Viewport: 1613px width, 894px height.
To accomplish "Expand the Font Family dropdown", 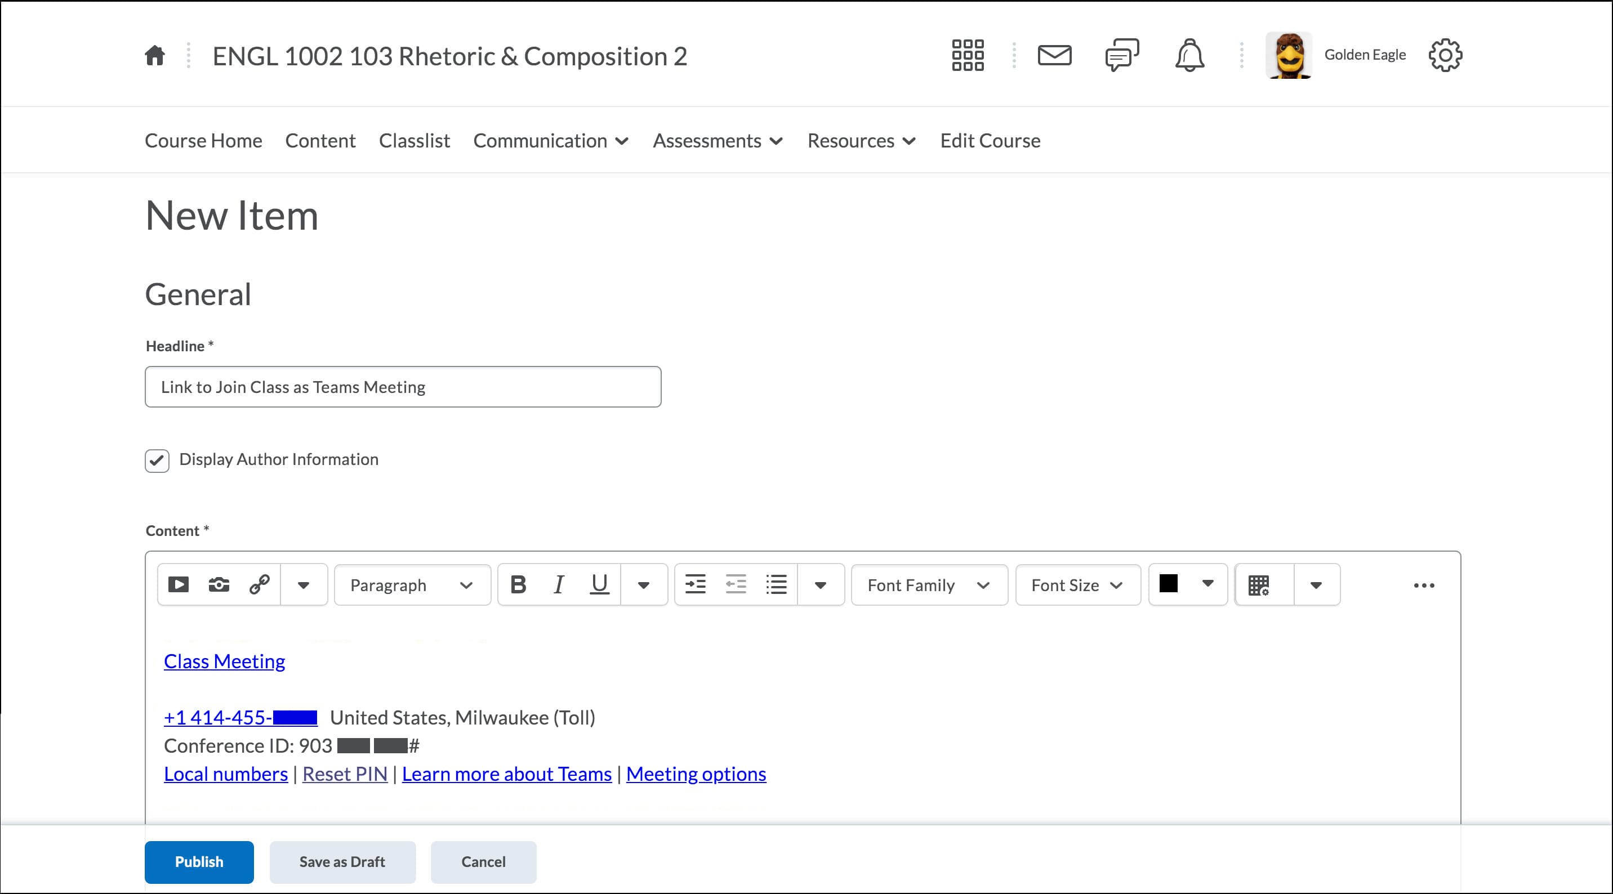I will pos(929,585).
